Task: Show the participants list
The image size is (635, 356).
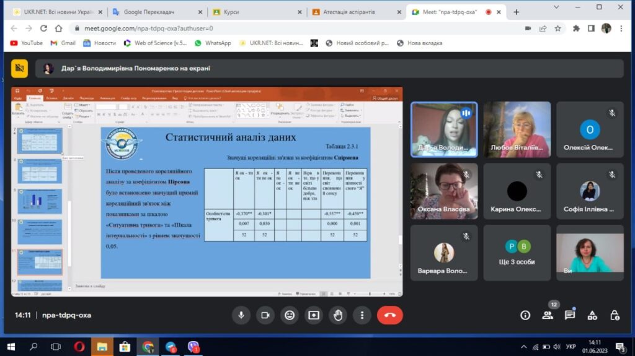Action: 548,315
